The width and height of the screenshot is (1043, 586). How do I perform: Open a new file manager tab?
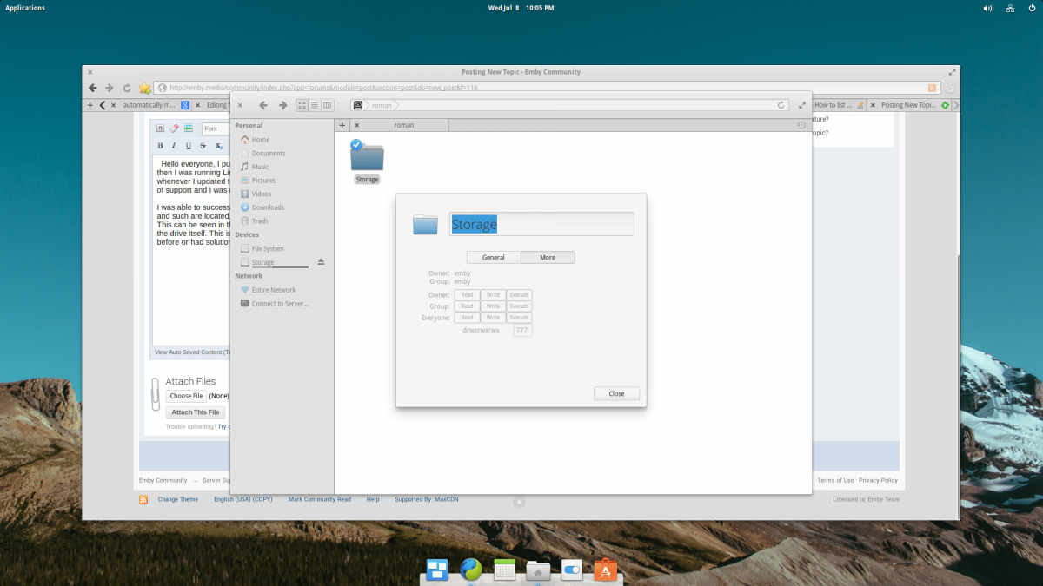pyautogui.click(x=342, y=125)
